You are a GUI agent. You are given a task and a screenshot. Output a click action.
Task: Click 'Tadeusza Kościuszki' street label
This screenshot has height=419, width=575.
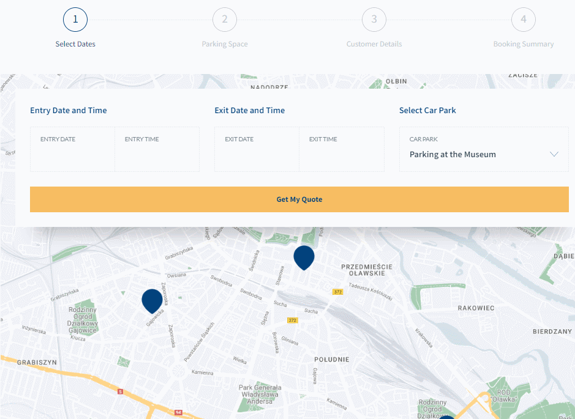coord(370,292)
